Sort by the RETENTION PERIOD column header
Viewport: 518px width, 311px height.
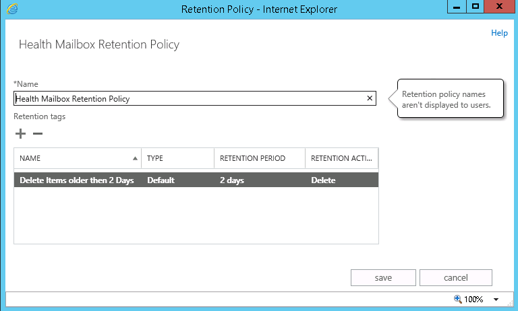(x=260, y=158)
